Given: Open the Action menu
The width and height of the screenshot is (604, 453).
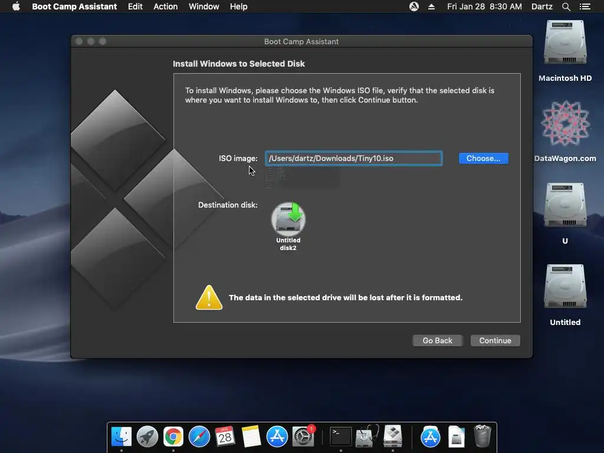Looking at the screenshot, I should pyautogui.click(x=166, y=6).
